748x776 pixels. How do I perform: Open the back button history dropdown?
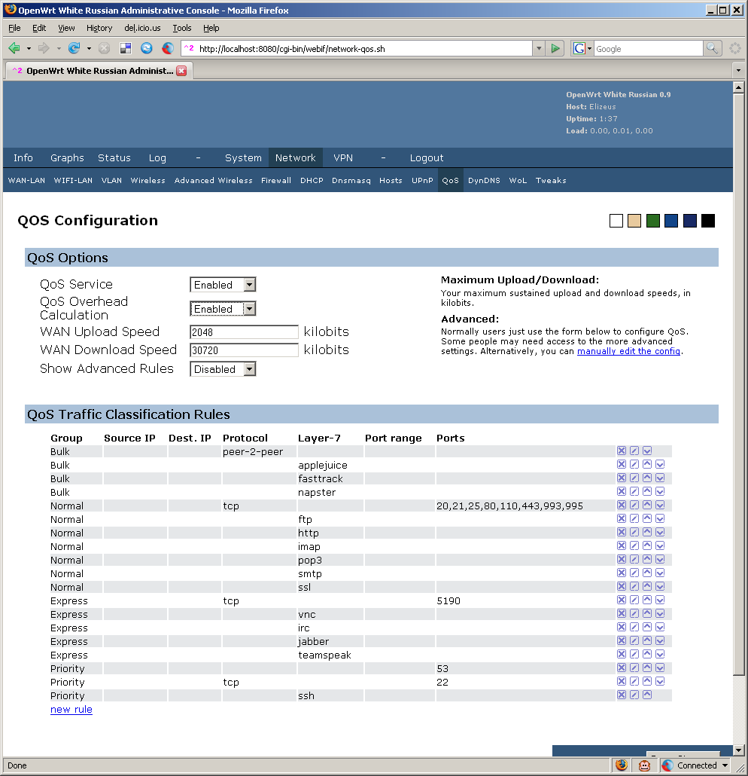pyautogui.click(x=29, y=48)
